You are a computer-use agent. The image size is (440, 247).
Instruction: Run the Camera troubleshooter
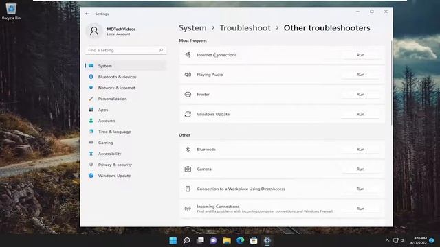click(x=360, y=169)
